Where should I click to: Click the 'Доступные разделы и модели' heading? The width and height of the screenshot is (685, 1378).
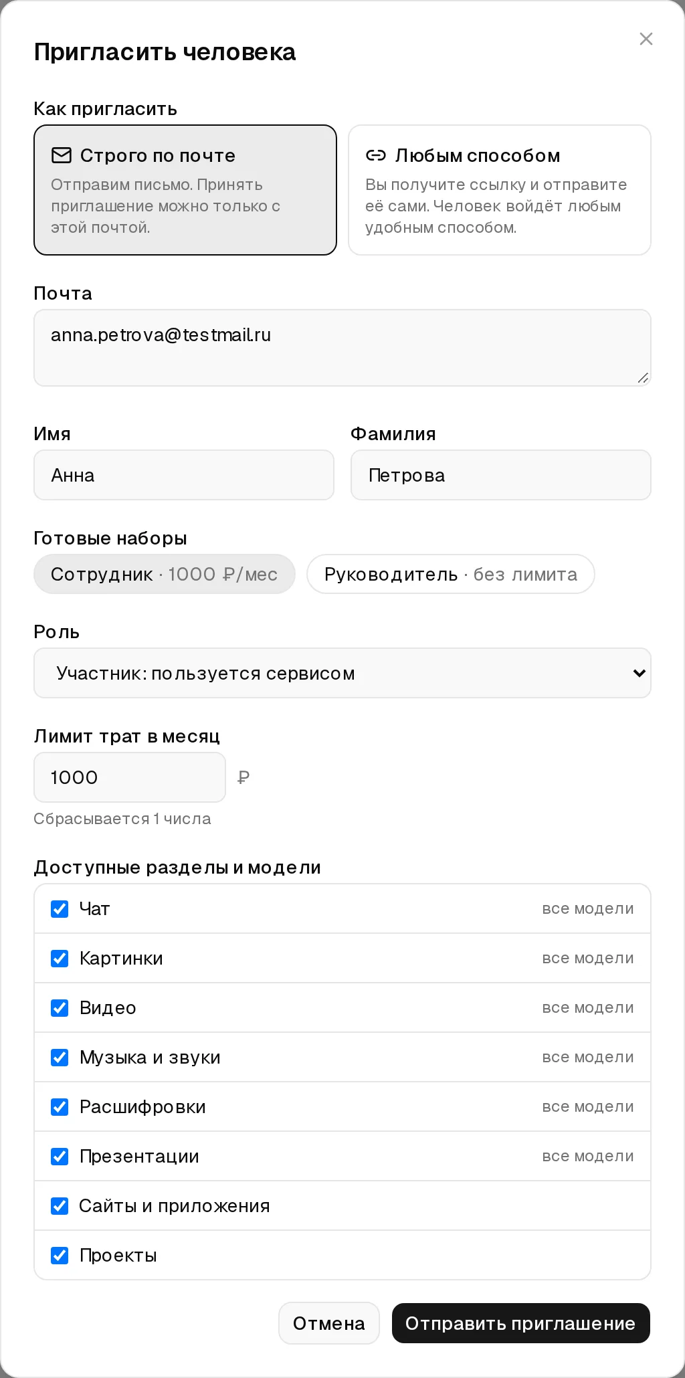point(177,868)
